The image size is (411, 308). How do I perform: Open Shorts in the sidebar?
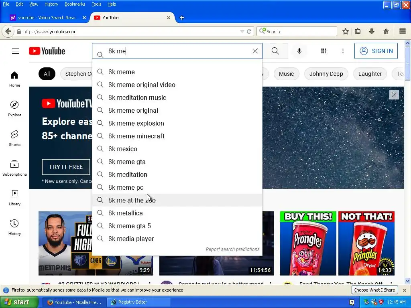point(14,138)
